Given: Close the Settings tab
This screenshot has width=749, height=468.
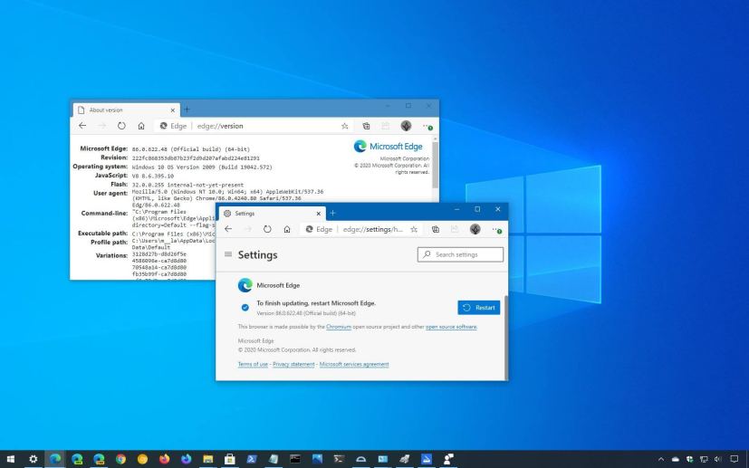Looking at the screenshot, I should (319, 214).
